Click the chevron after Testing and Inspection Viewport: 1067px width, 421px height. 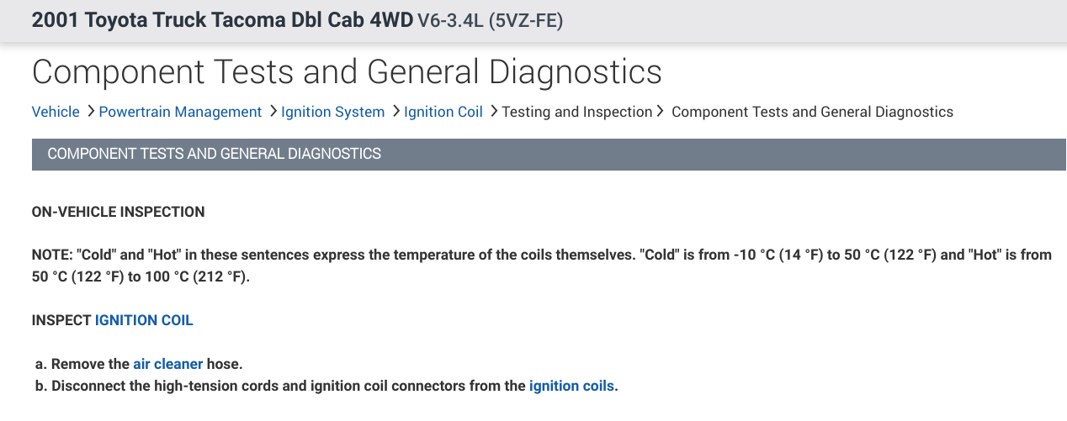[x=661, y=112]
